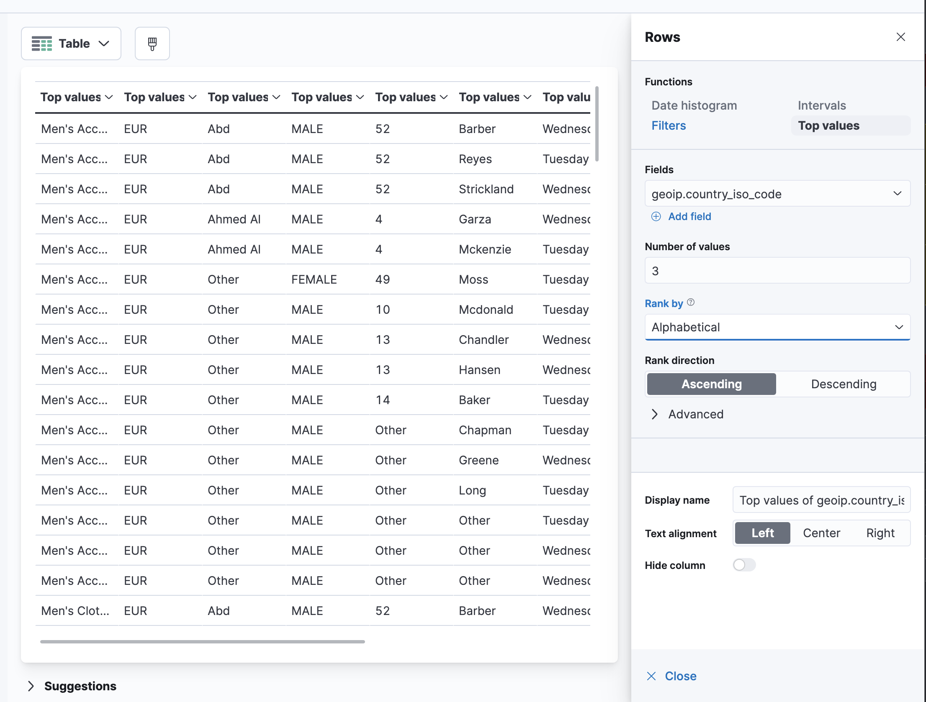Image resolution: width=926 pixels, height=702 pixels.
Task: Open the Rank by help icon
Action: (690, 302)
